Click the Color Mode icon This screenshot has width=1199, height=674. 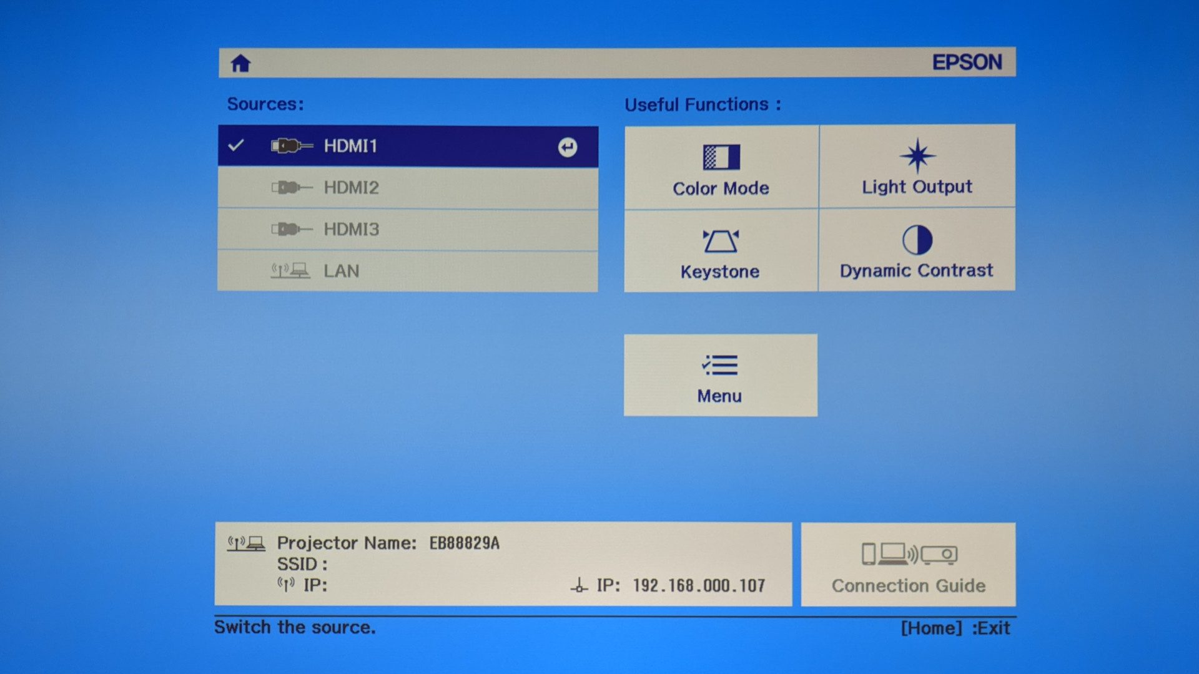(x=721, y=157)
